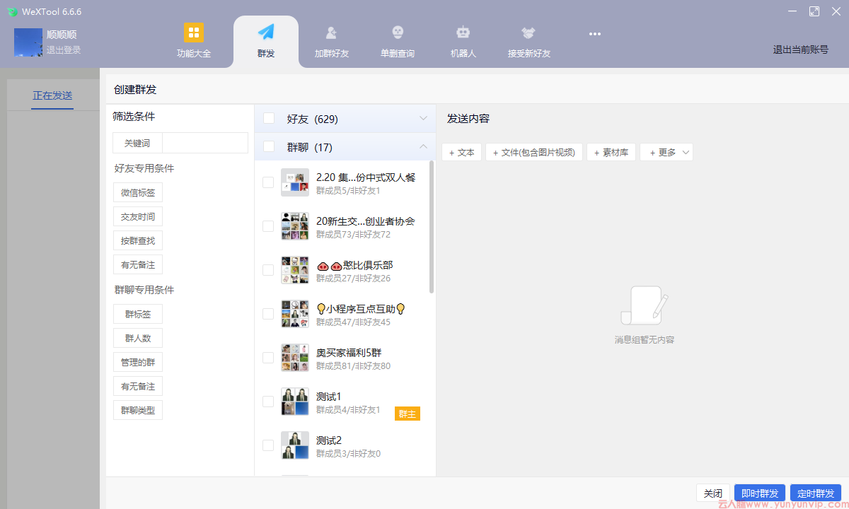Screen dimensions: 849x509
Task: Select the 群发 mass-send icon
Action: click(x=265, y=40)
